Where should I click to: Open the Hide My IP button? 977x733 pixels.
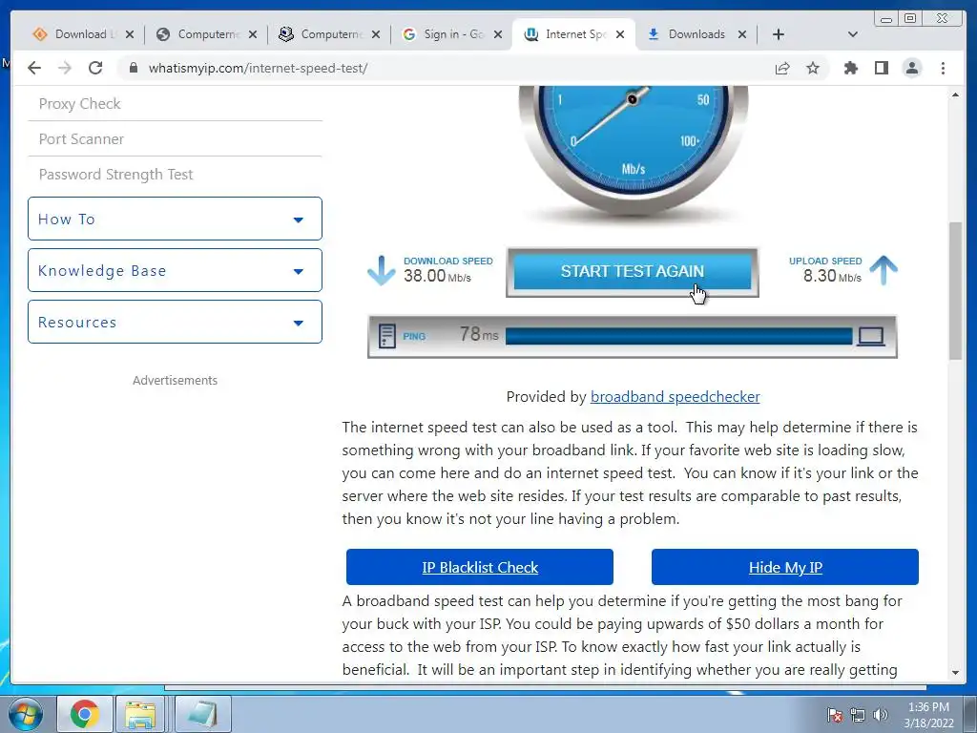click(x=785, y=567)
